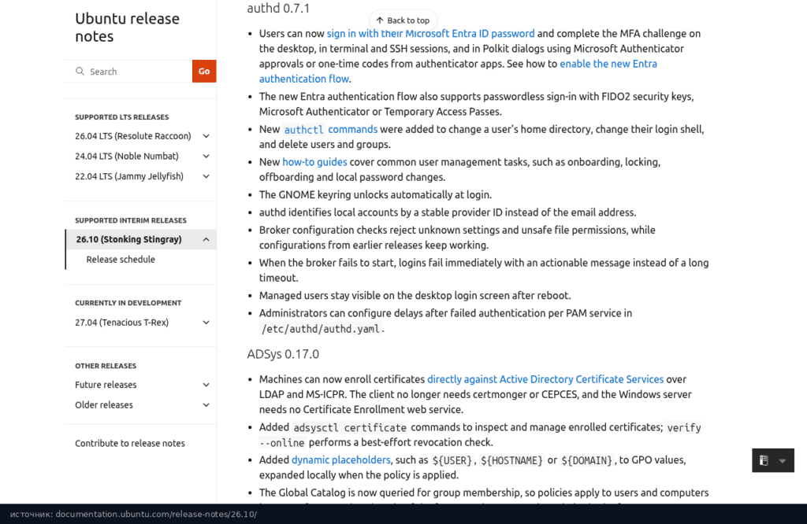
Task: Click the ADSys 0.17.0 heading
Action: coord(283,354)
